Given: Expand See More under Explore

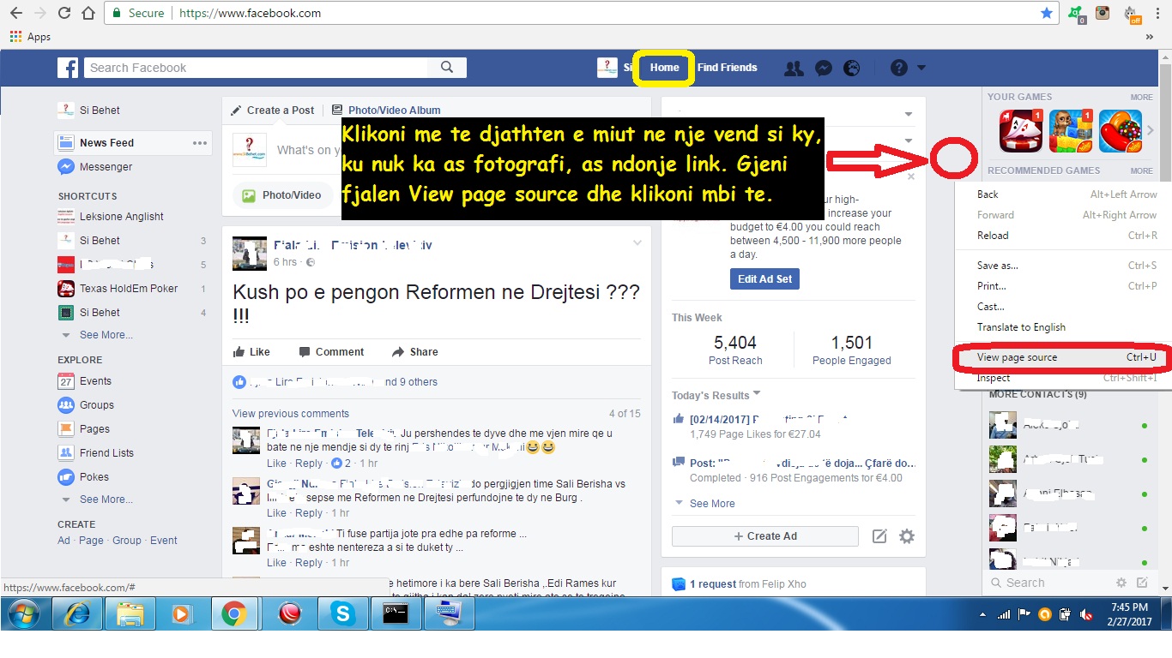Looking at the screenshot, I should pos(106,499).
